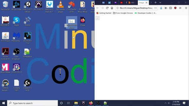Image resolution: width=189 pixels, height=106 pixels.
Task: Open the red shield extension icon
Action: 175,8
